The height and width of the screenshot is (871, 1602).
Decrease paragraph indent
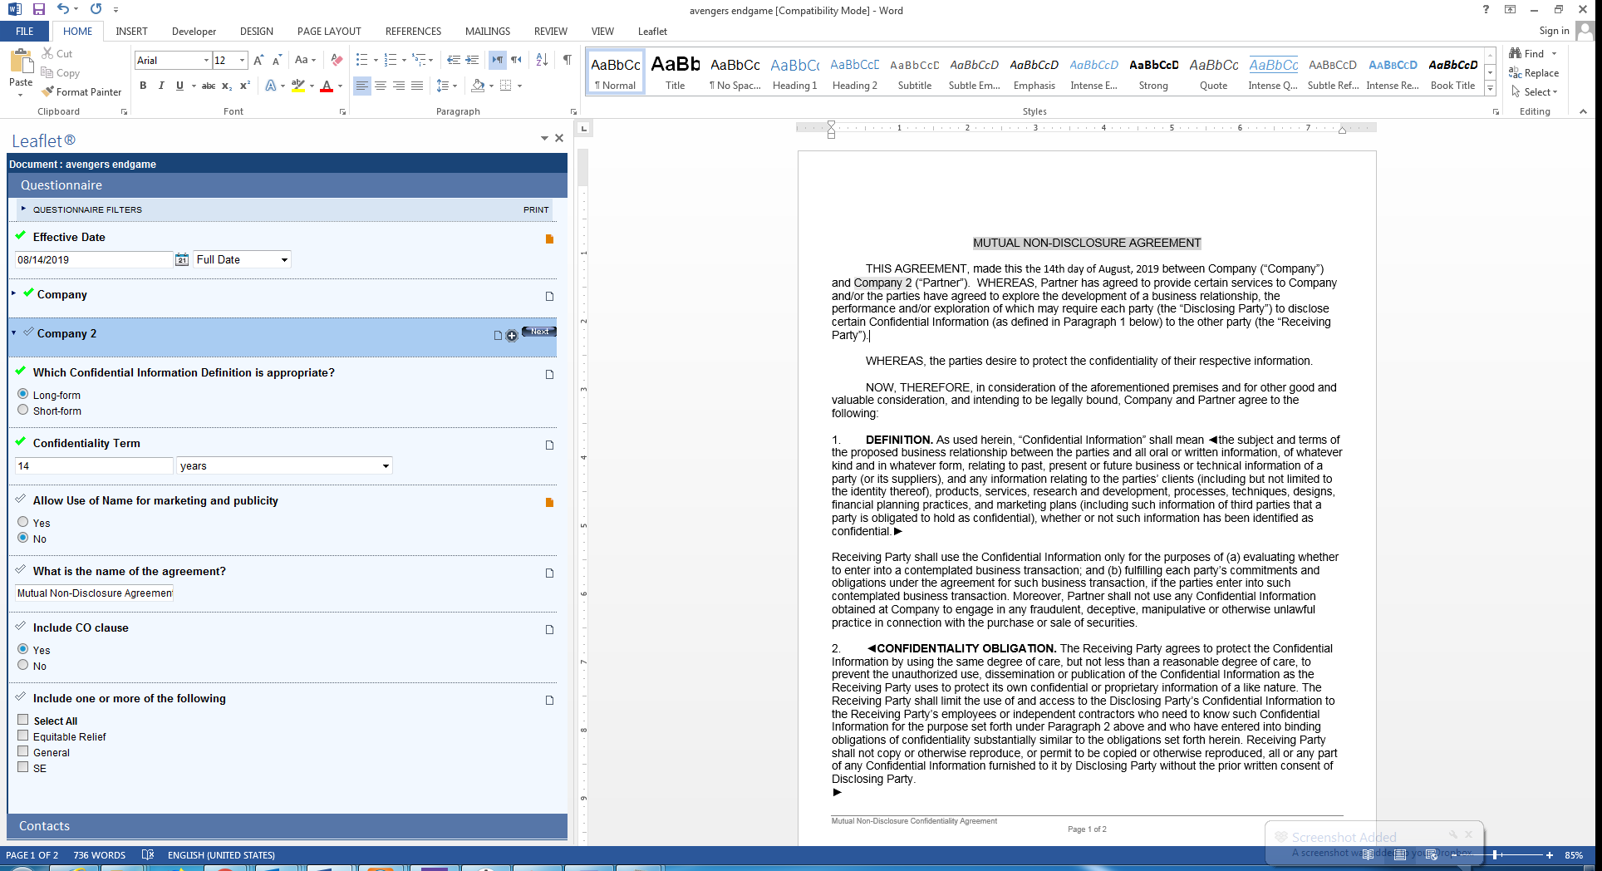(454, 60)
